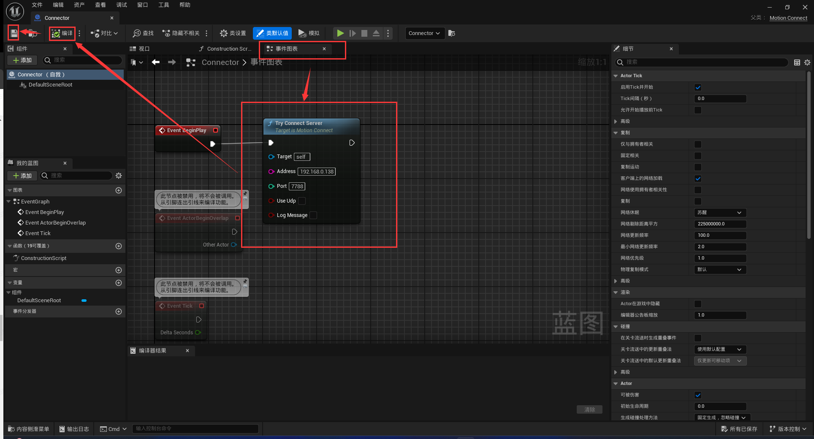The image size is (814, 439).
Task: Click the Add (添加) component button
Action: [22, 60]
